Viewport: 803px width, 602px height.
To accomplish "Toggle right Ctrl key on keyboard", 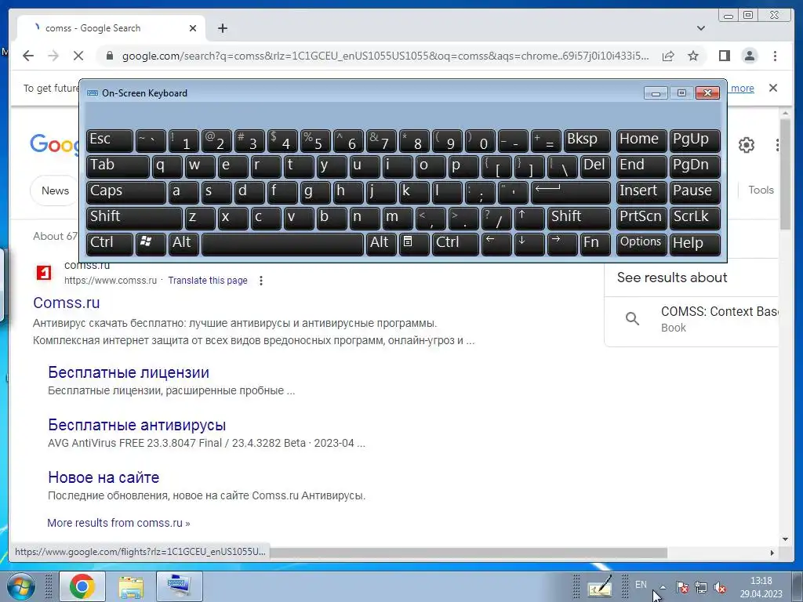I will (x=456, y=244).
